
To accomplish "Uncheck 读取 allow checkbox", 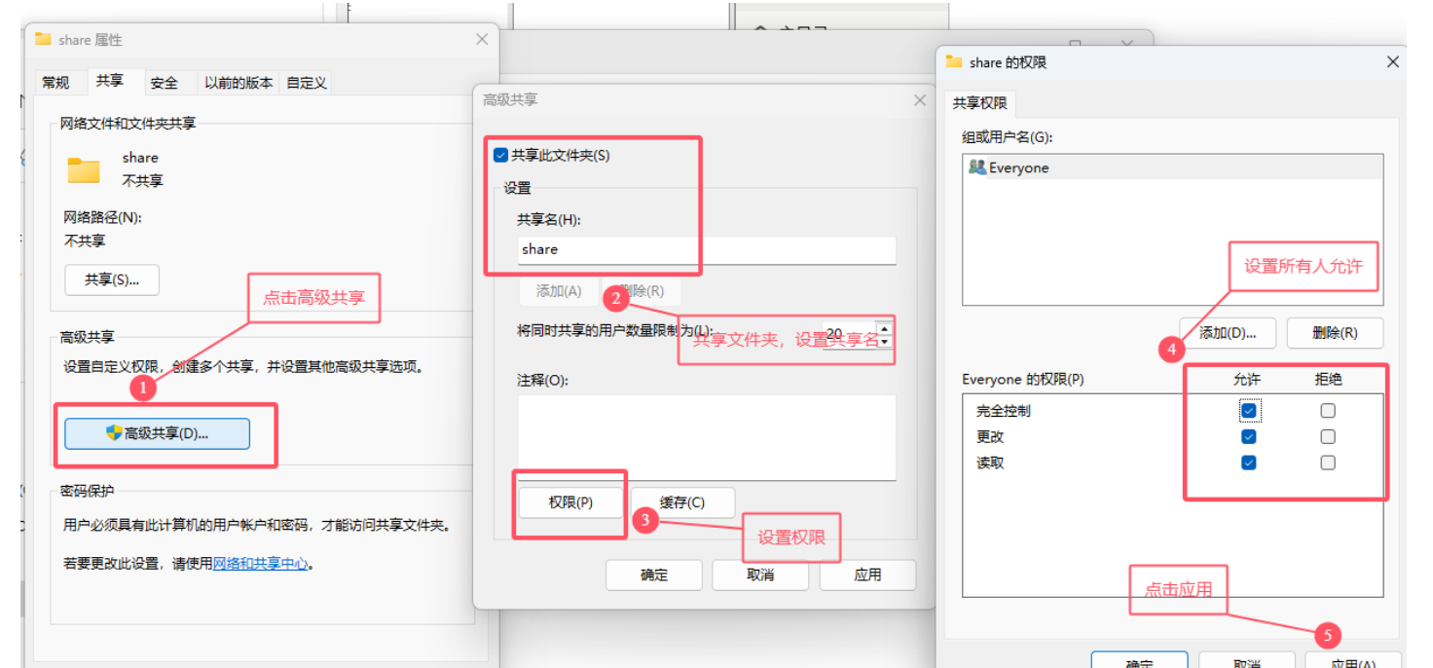I will (1249, 464).
